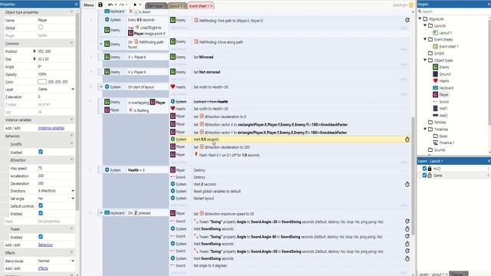Click the Instance variables link

(x=51, y=128)
